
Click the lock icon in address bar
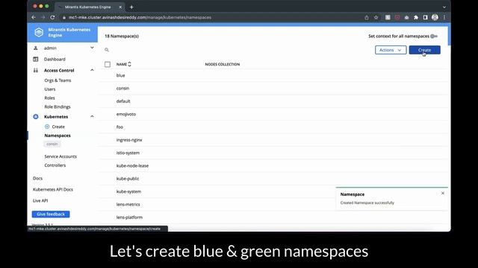[64, 18]
